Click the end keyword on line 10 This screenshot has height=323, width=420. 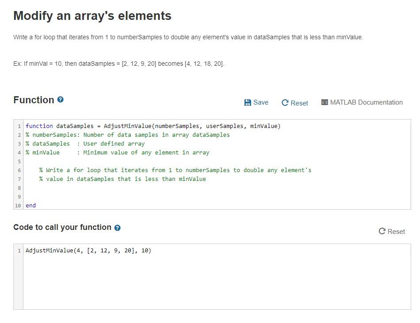[x=31, y=205]
